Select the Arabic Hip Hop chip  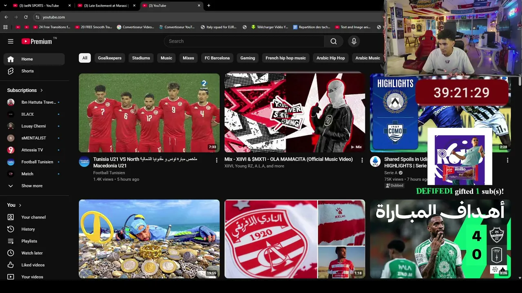[331, 58]
